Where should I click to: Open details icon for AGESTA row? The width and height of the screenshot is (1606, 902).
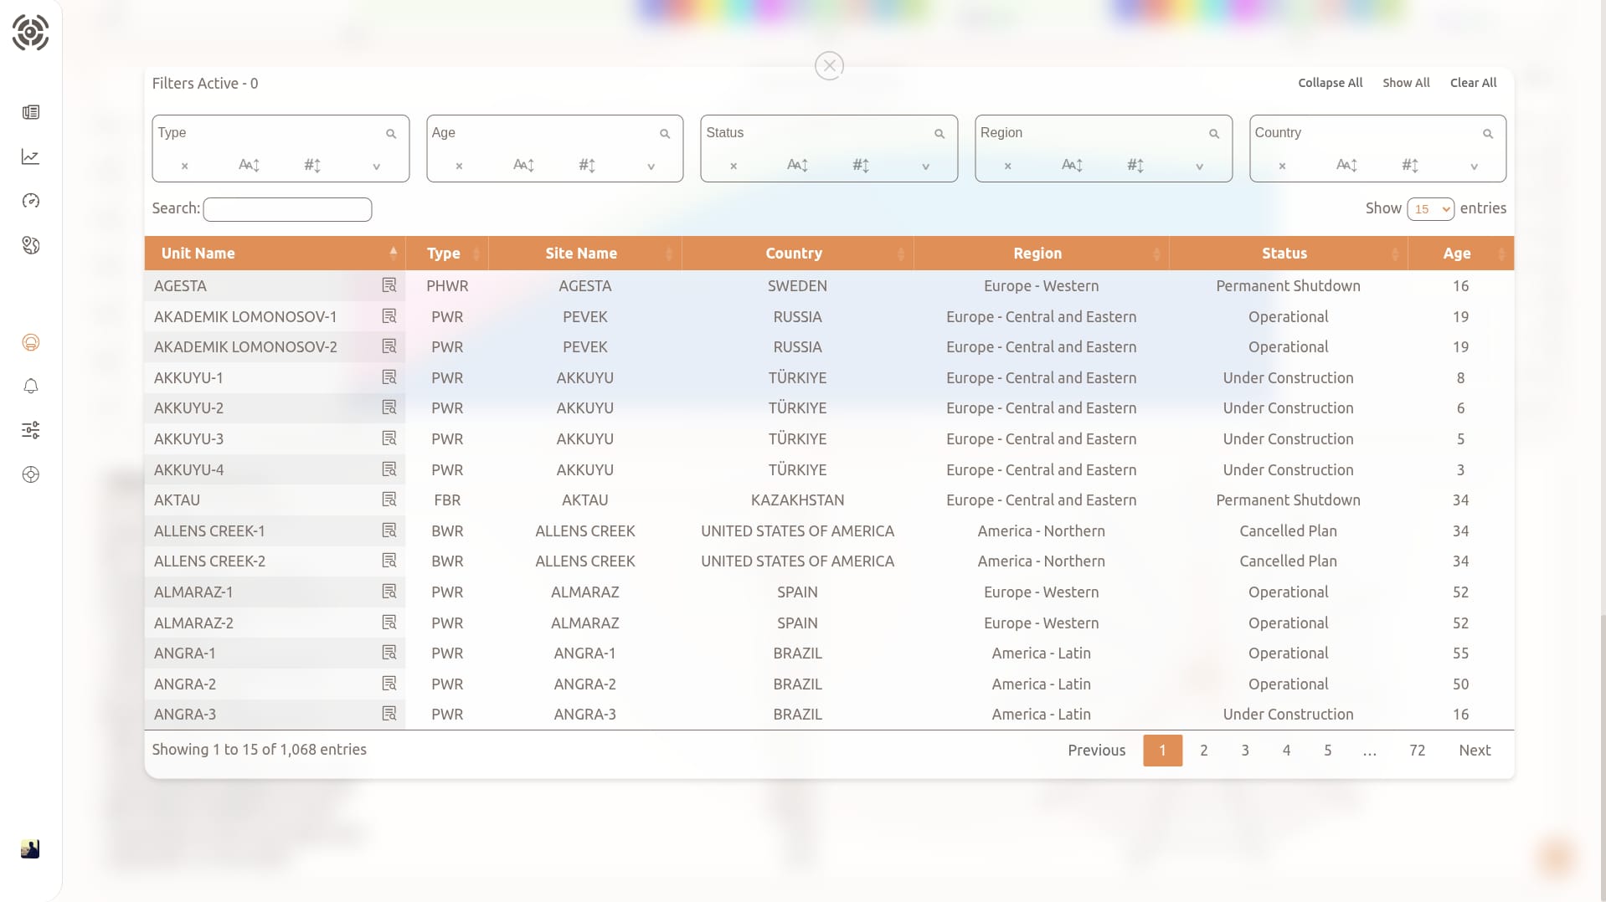coord(389,285)
